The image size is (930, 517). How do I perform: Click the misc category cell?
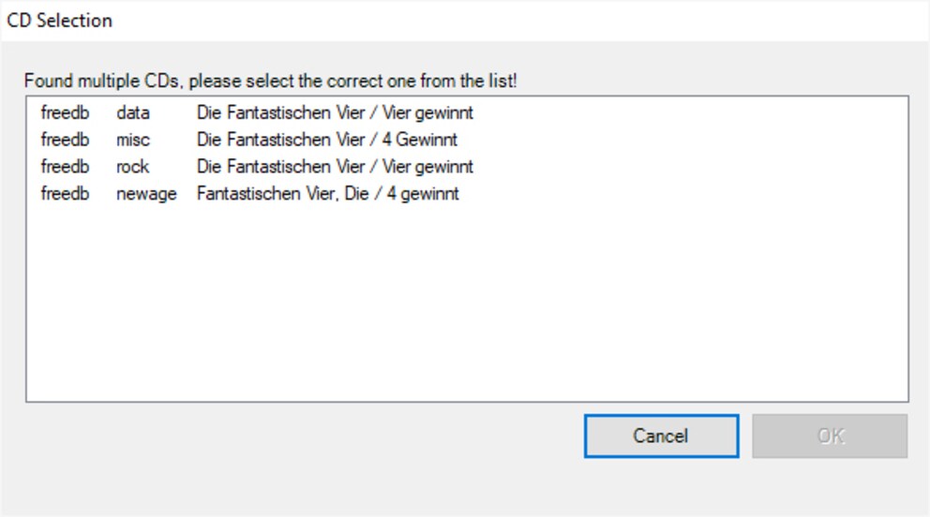(x=133, y=140)
